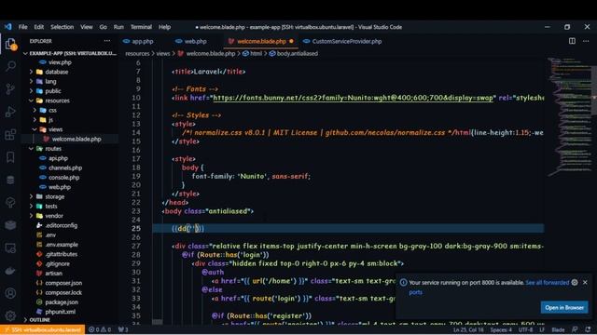Open the Edit menu
Image resolution: width=597 pixels, height=335 pixels.
click(39, 27)
